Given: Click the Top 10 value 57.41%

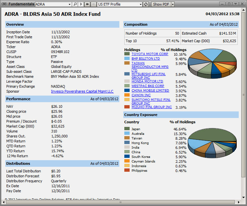Looking at the screenshot, I should pos(173,41).
